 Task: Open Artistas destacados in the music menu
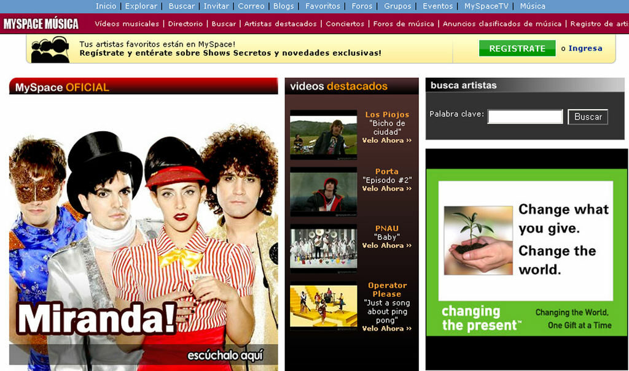[x=280, y=24]
